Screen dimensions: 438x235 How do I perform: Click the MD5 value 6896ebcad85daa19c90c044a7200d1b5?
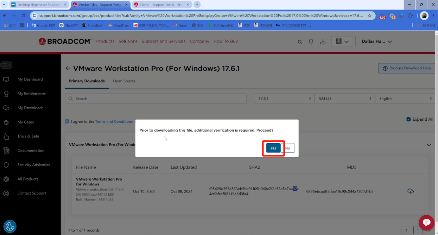(340, 191)
